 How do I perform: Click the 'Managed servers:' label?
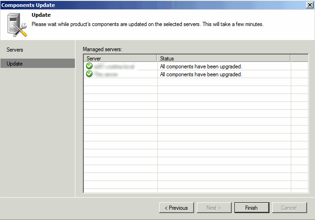[x=102, y=49]
